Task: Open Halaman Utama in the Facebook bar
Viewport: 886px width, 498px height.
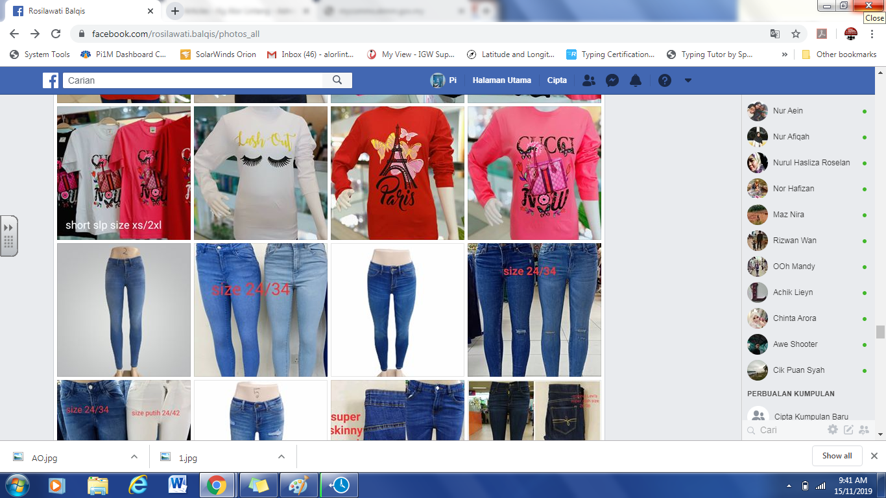Action: pyautogui.click(x=501, y=80)
